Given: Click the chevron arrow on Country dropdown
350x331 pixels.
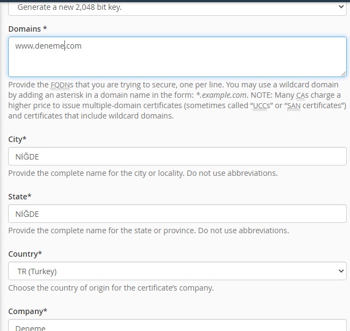Looking at the screenshot, I should tap(341, 271).
